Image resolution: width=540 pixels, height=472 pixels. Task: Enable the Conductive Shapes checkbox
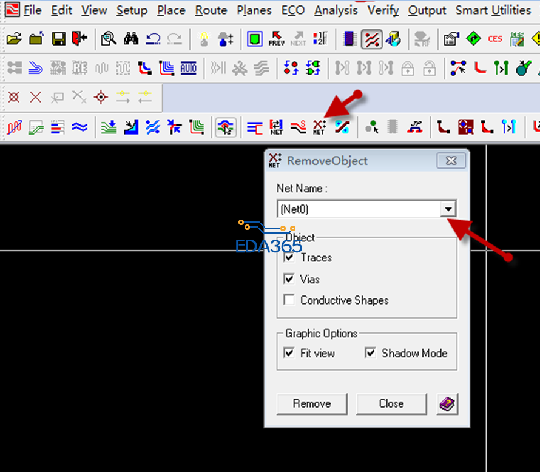pyautogui.click(x=289, y=300)
